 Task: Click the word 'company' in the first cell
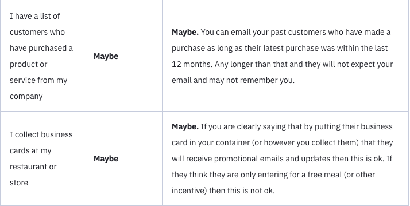[26, 96]
